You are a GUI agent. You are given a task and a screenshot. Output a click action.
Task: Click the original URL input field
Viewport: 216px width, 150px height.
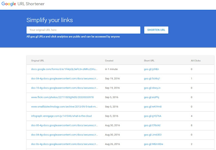(x=83, y=30)
